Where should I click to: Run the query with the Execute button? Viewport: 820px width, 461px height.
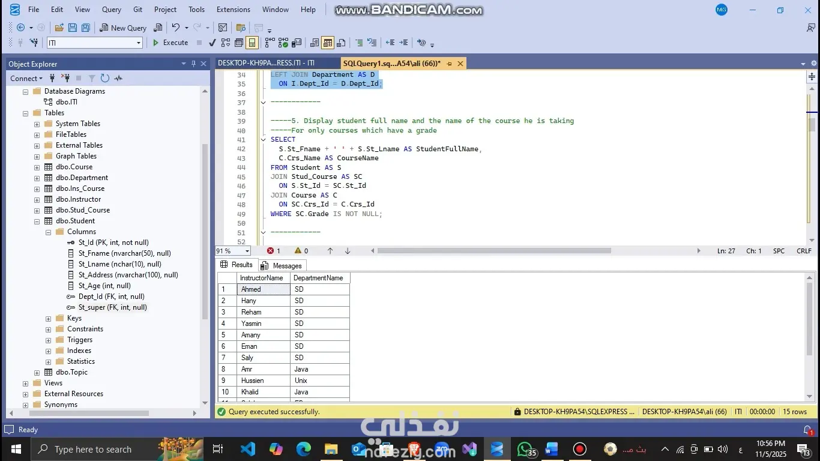pyautogui.click(x=170, y=43)
